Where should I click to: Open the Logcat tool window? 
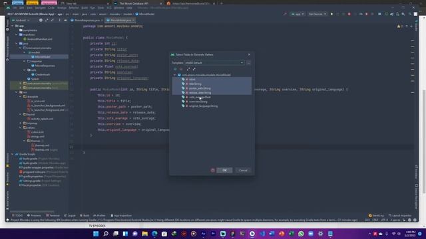70,215
